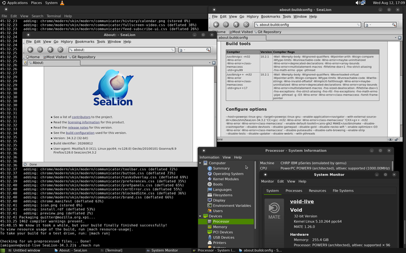
Task: Open the release notes link
Action: tap(78, 128)
